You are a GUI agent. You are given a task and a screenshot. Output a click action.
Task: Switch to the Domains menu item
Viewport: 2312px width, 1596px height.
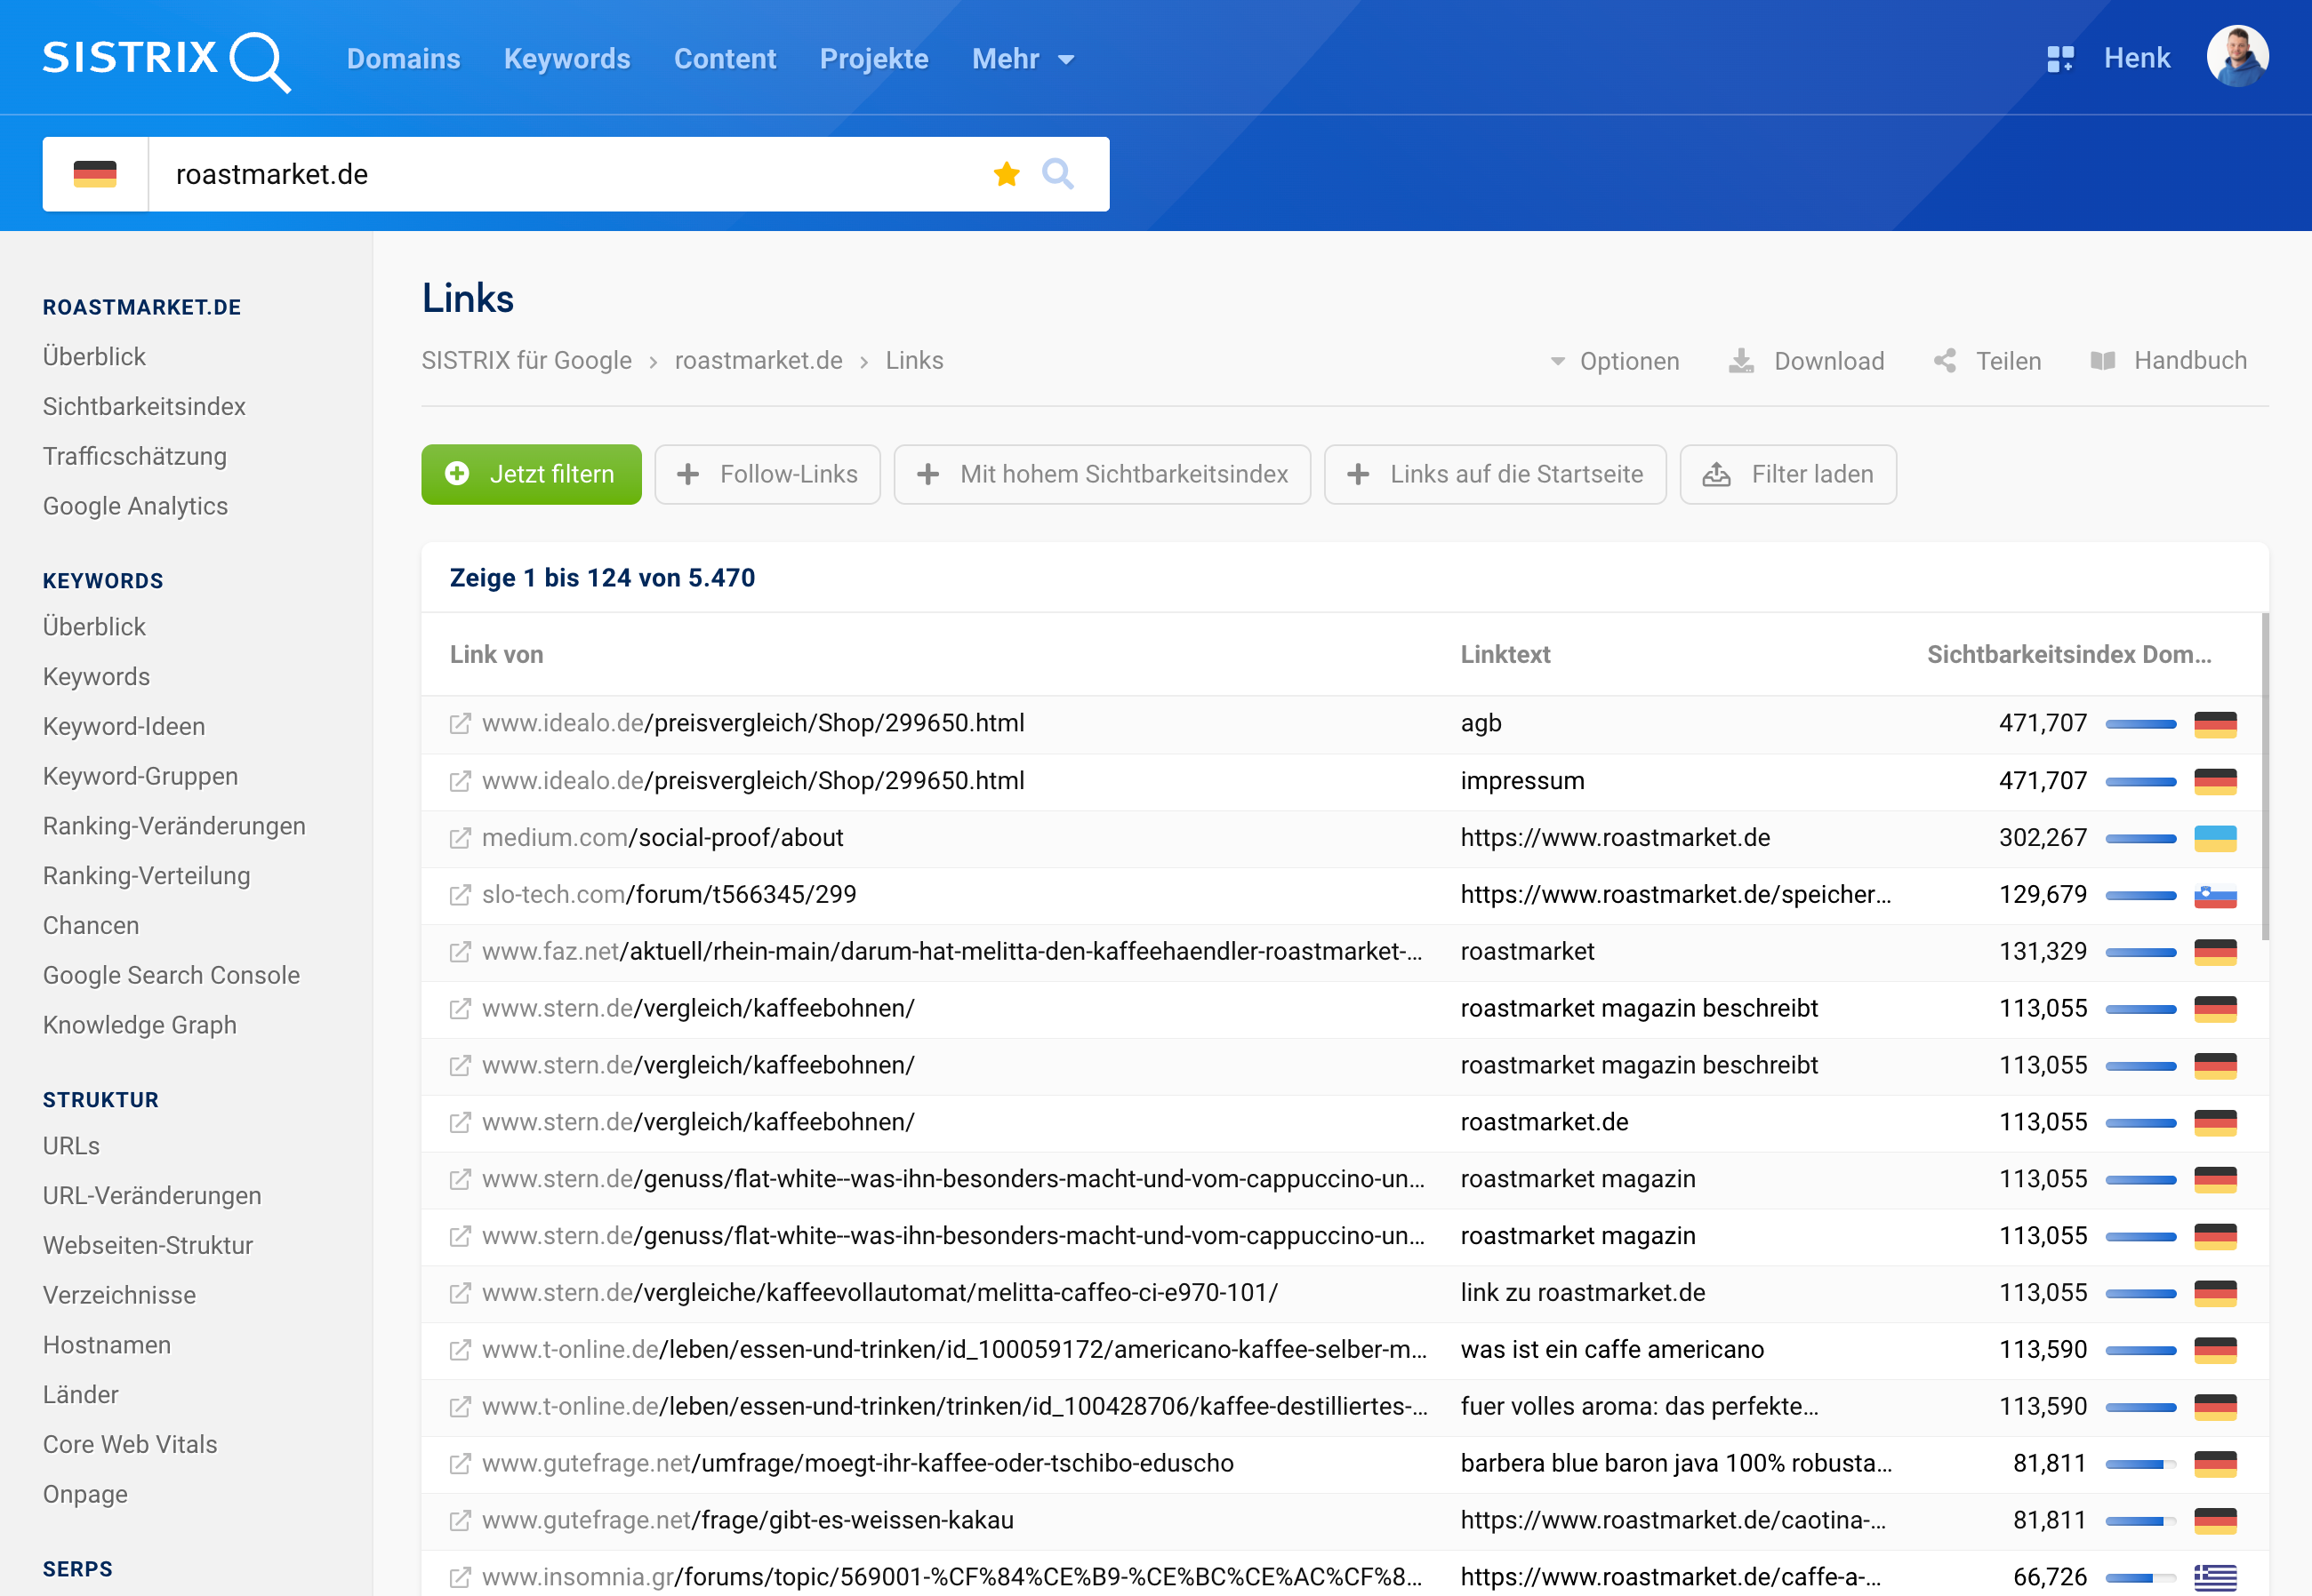point(403,58)
